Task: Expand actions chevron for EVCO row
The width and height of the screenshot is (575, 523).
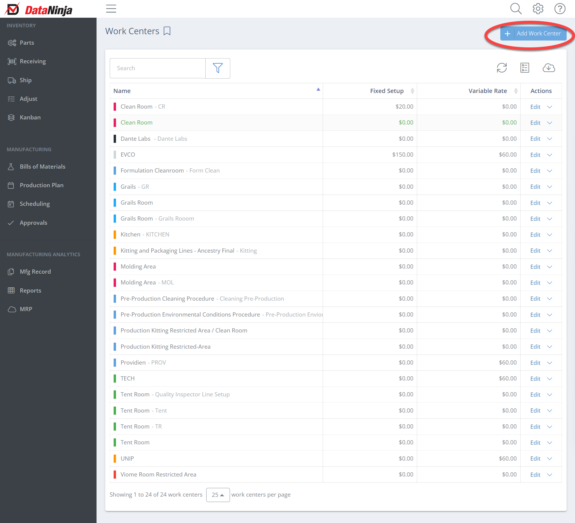Action: coord(549,155)
